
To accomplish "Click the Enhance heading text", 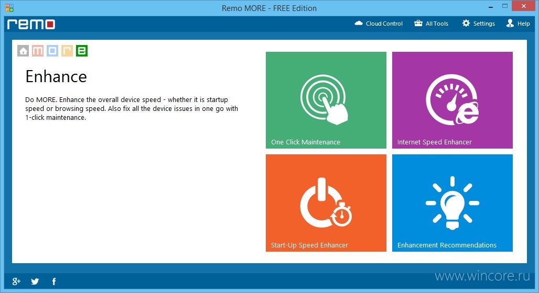I will 56,76.
